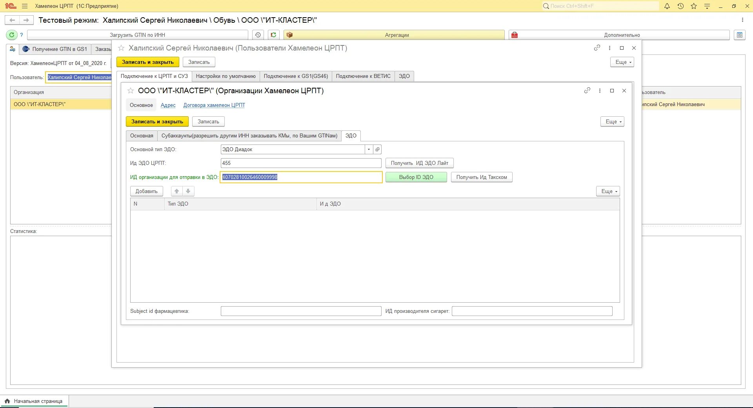Open service settings lines icon in title bar
Viewport: 753px width, 408px height.
[x=707, y=6]
